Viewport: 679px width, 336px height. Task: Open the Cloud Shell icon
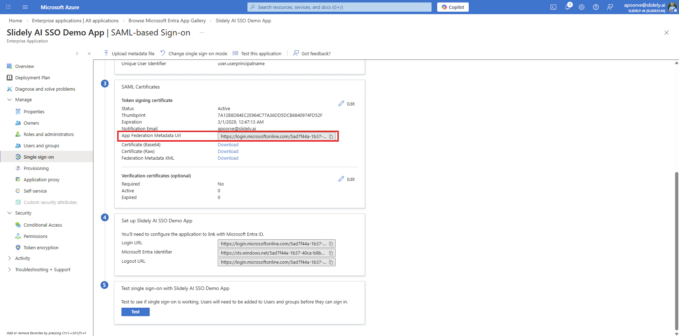[553, 7]
